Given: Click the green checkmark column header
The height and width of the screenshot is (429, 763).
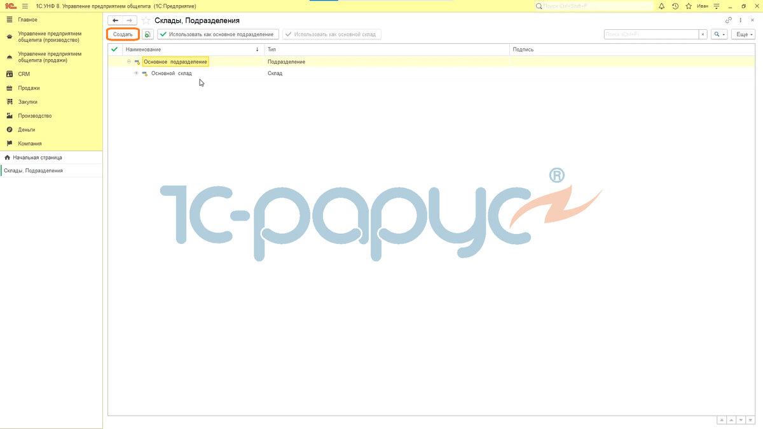Looking at the screenshot, I should click(114, 49).
